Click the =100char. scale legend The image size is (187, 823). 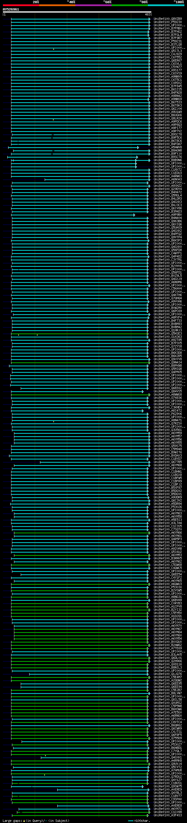click(139, 820)
